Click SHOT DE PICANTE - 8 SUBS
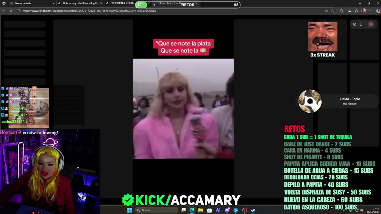The image size is (381, 214). pyautogui.click(x=313, y=157)
